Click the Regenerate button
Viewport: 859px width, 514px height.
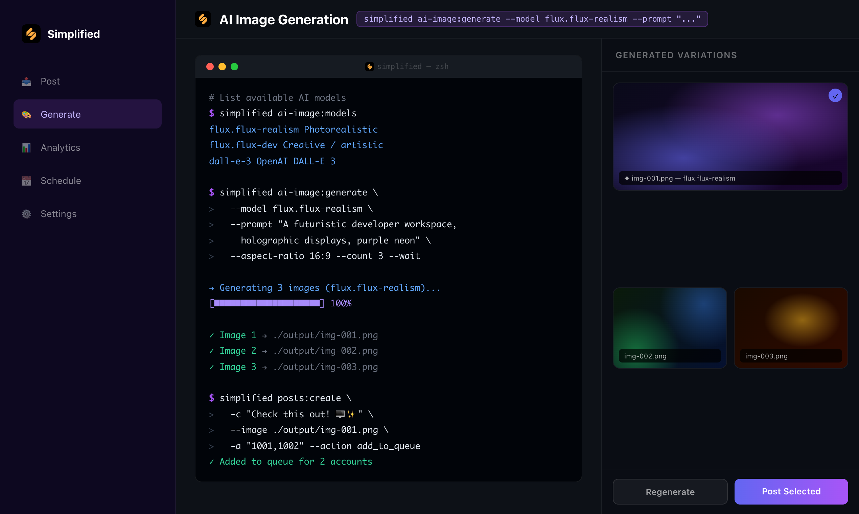coord(670,491)
